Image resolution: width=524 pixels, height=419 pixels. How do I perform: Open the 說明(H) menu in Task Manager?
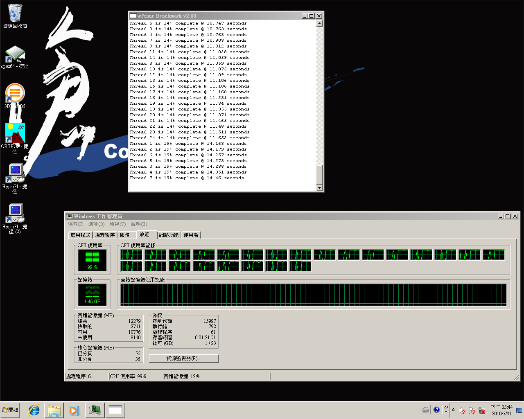coord(139,224)
